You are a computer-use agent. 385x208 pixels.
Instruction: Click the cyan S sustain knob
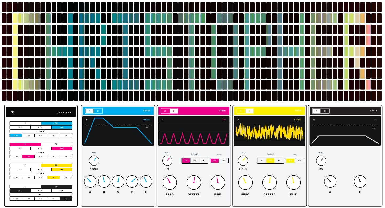(x=132, y=182)
